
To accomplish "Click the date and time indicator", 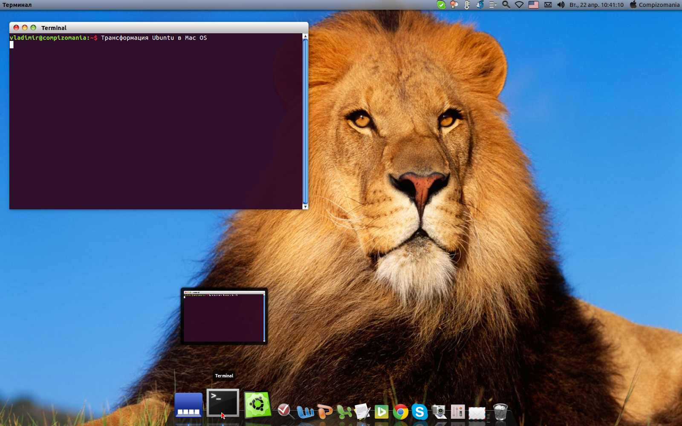I will pos(596,5).
